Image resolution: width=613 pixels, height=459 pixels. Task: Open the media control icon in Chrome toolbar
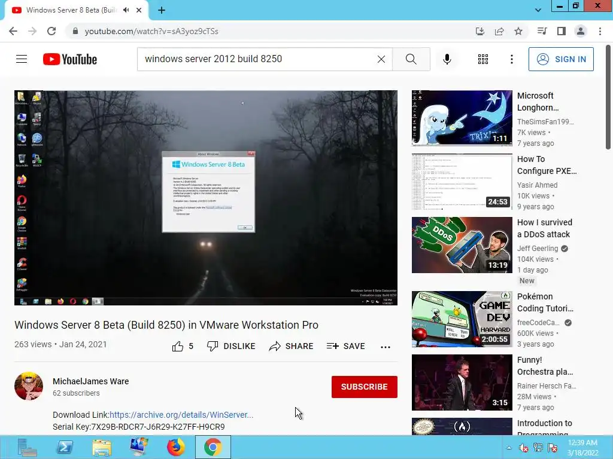point(542,31)
